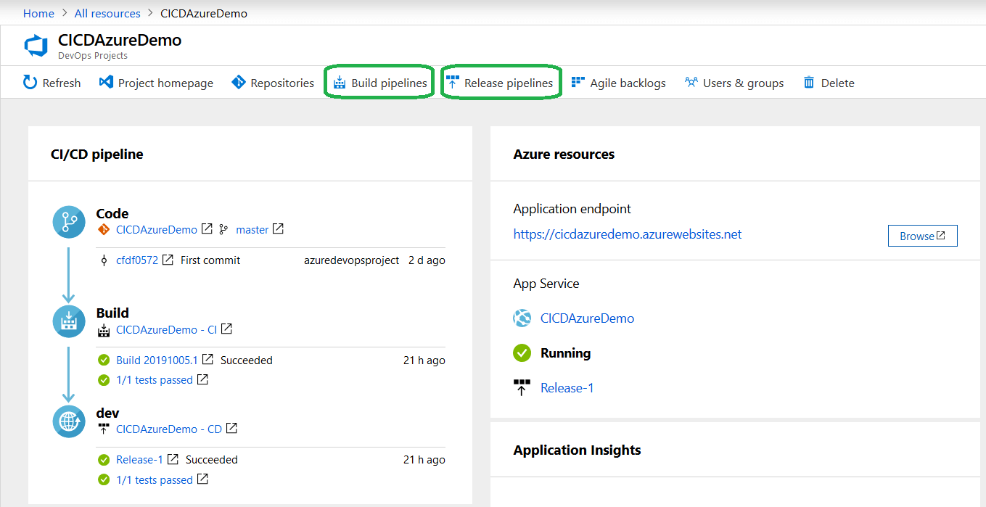Click the Code stage circle icon
This screenshot has width=986, height=507.
[69, 221]
